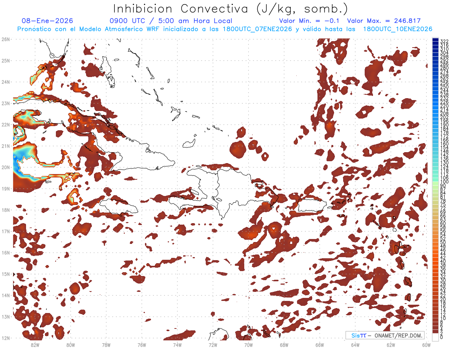
Task: Click the 72W longitude label
Action: click(x=213, y=345)
